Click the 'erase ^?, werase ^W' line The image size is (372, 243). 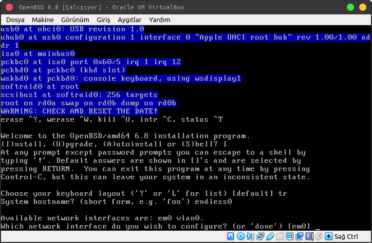[x=111, y=119]
